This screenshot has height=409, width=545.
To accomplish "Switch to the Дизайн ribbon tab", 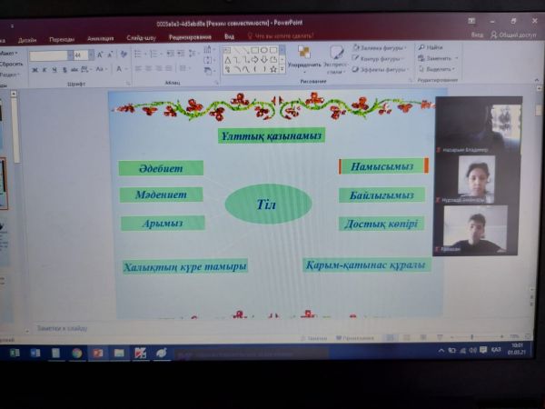I will (27, 40).
